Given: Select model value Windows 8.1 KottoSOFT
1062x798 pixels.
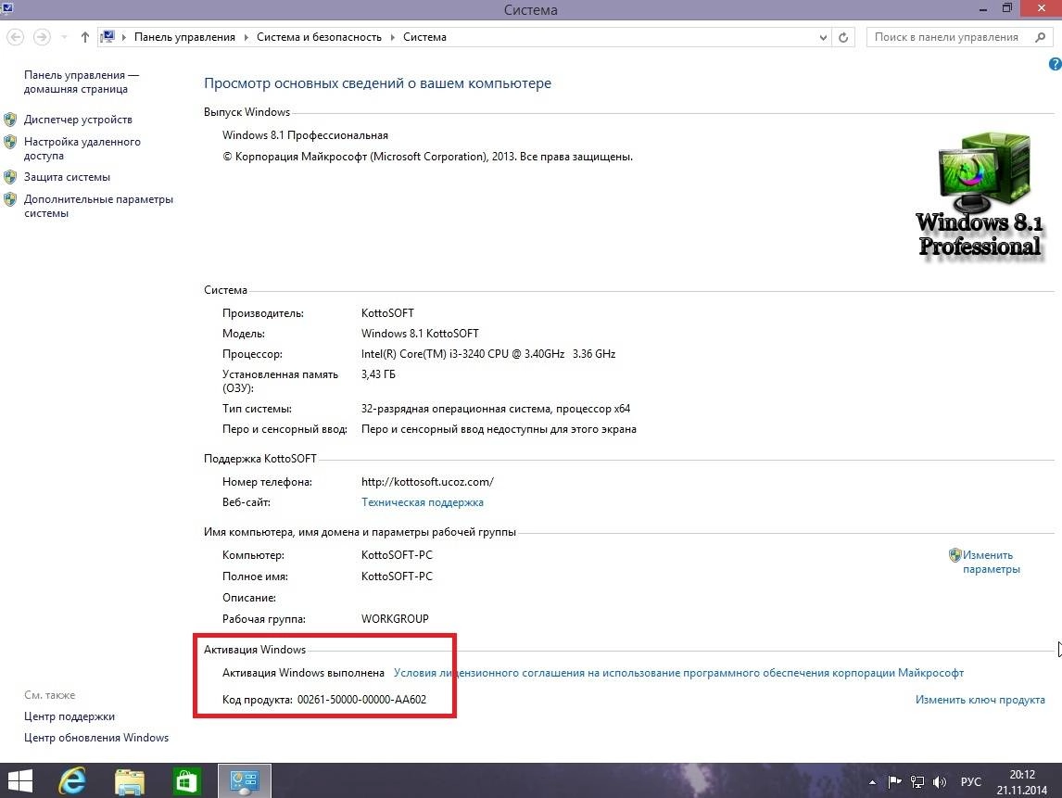Looking at the screenshot, I should click(x=420, y=334).
